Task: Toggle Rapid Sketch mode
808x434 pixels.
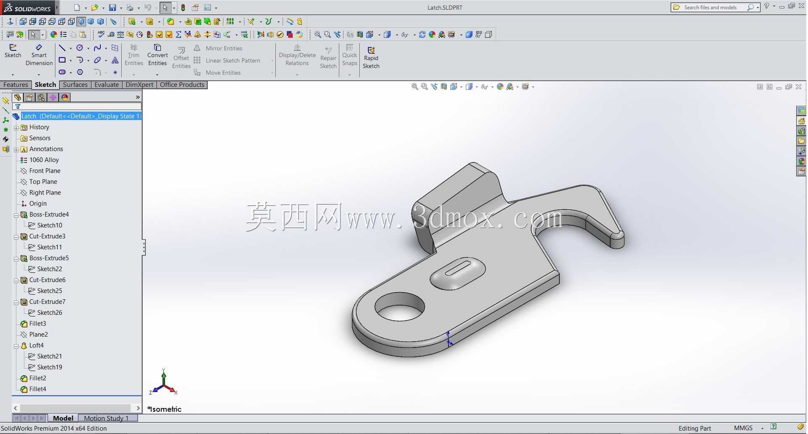Action: tap(371, 58)
